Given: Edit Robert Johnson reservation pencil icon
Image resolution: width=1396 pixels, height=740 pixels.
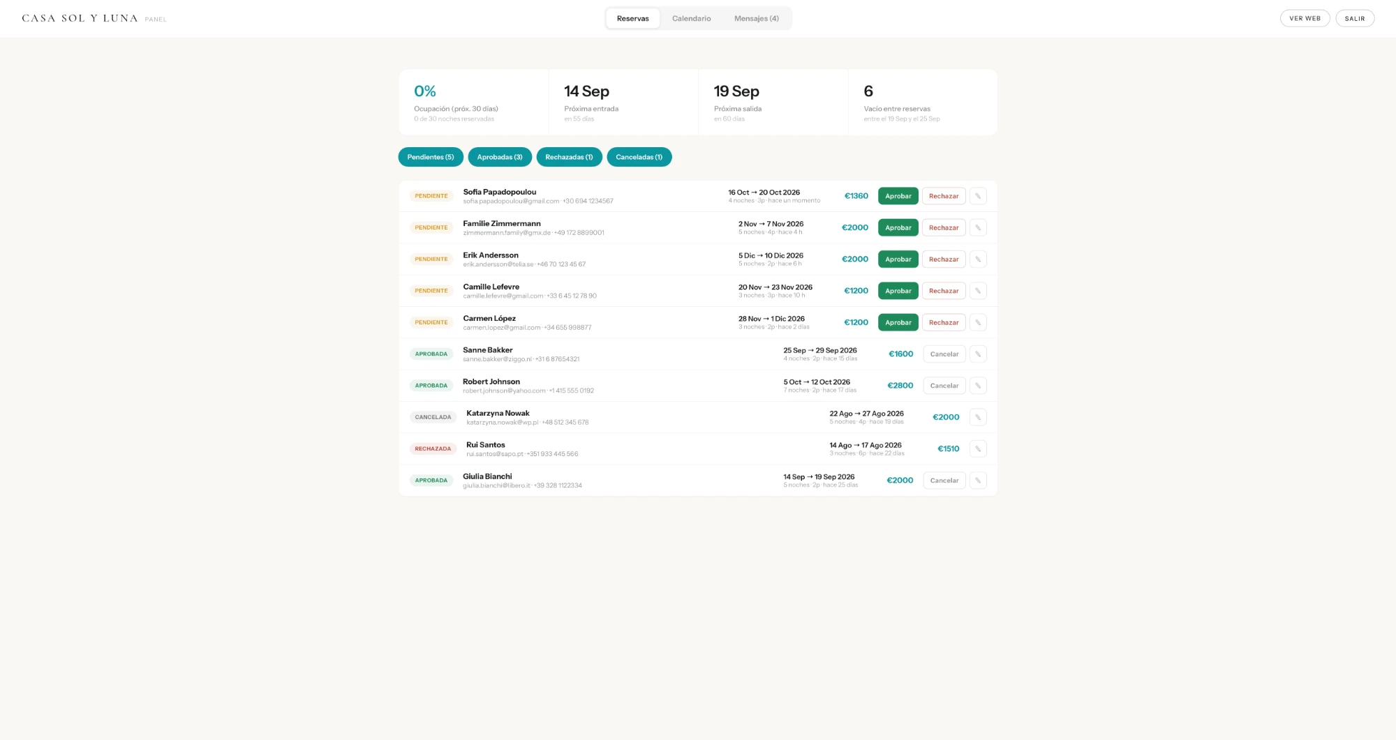Looking at the screenshot, I should pos(978,386).
